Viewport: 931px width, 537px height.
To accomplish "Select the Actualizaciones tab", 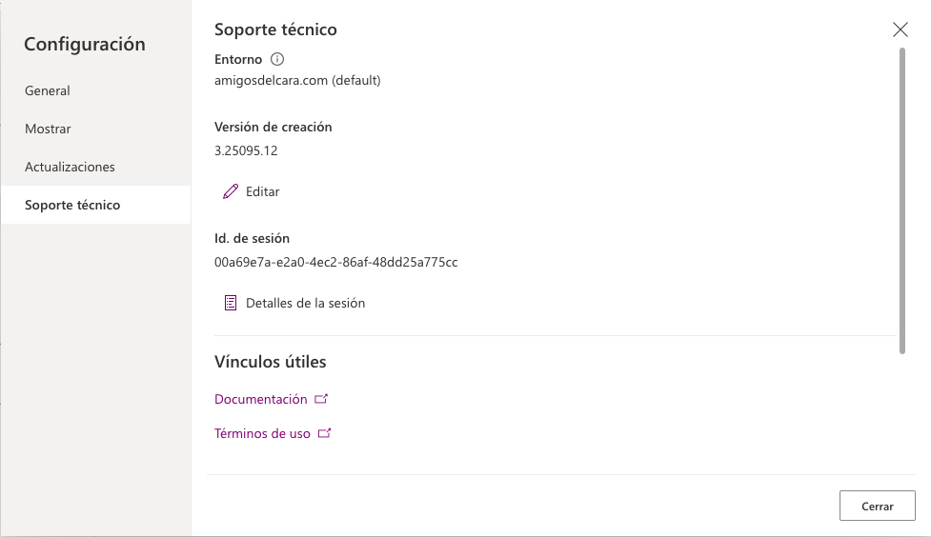I will coord(70,167).
